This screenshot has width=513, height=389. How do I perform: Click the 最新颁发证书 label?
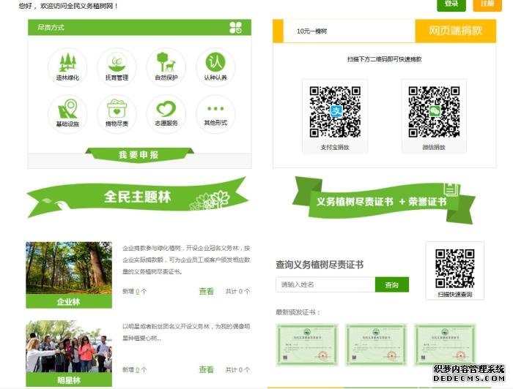click(x=298, y=312)
